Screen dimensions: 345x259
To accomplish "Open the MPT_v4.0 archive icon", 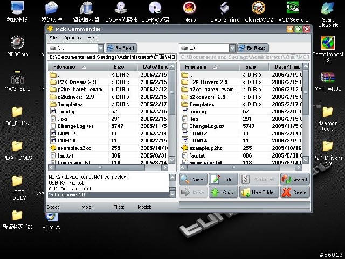I will coord(328,78).
